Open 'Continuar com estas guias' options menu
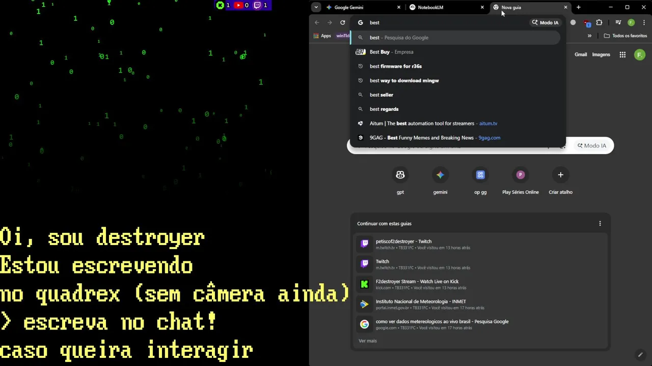 600,223
